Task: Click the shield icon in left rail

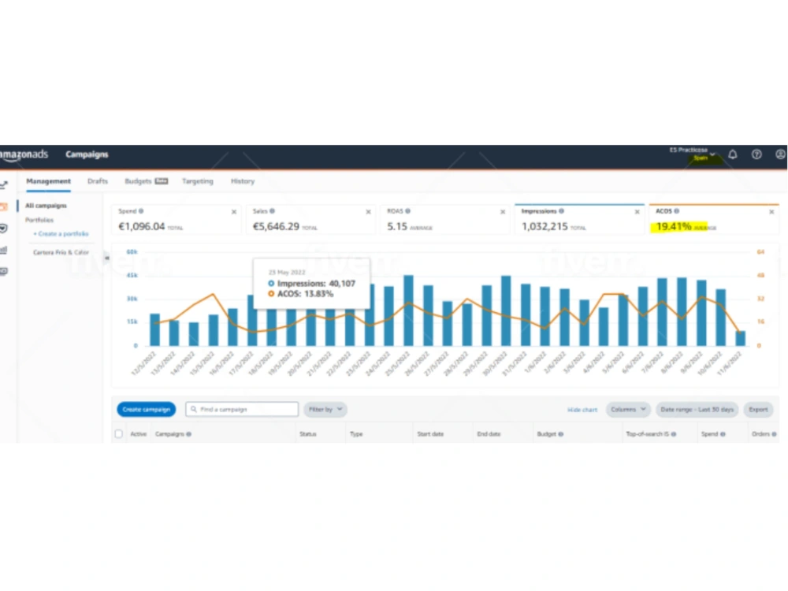Action: point(3,229)
